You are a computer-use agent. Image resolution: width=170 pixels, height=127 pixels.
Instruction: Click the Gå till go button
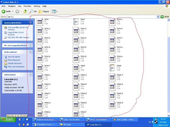tap(165, 17)
